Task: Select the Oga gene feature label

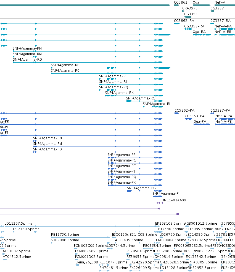Action: click(x=196, y=2)
